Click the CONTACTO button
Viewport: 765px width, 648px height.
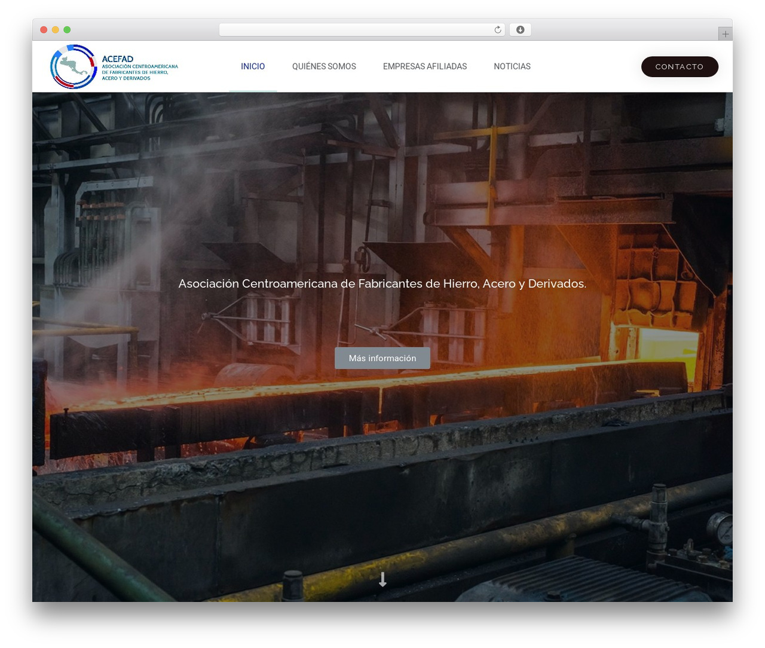click(680, 66)
